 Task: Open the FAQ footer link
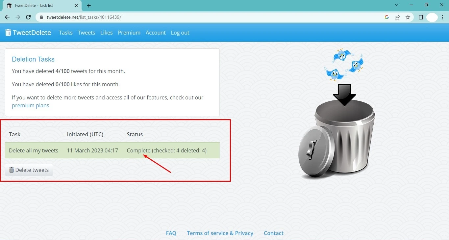tap(171, 233)
